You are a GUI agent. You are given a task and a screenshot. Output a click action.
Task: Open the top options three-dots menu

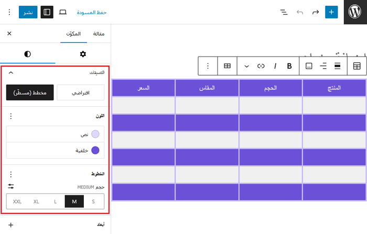(9, 12)
